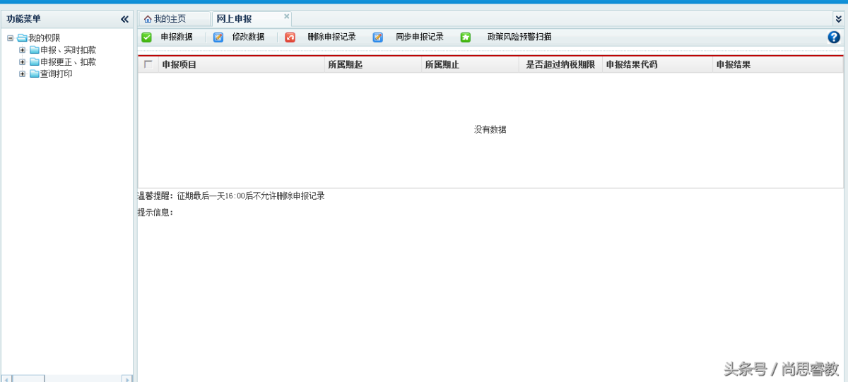Toggle the select-all checkbox in table header
This screenshot has height=382, width=848.
[148, 64]
